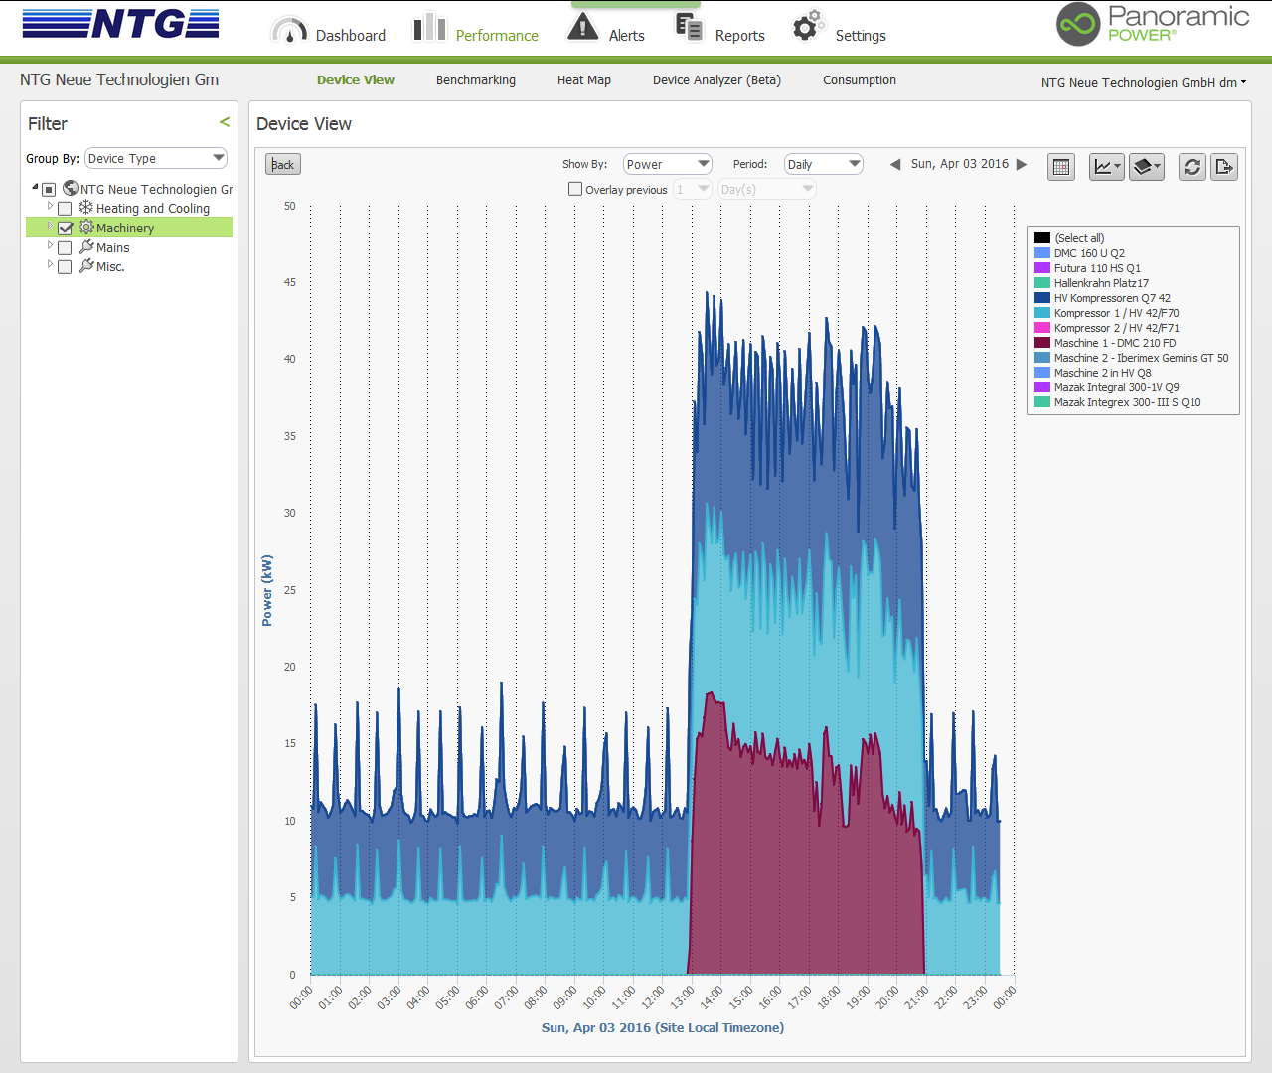Go to the previous day
Image resolution: width=1272 pixels, height=1073 pixels.
coord(895,165)
